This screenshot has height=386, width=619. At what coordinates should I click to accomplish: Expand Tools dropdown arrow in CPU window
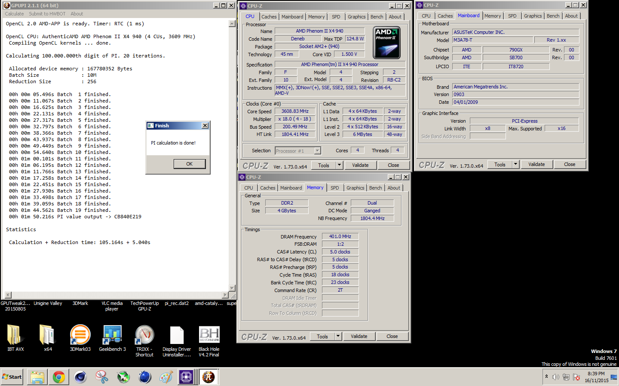point(339,165)
